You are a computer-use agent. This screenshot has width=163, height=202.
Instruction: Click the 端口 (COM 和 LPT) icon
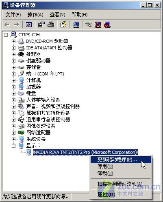click(21, 74)
